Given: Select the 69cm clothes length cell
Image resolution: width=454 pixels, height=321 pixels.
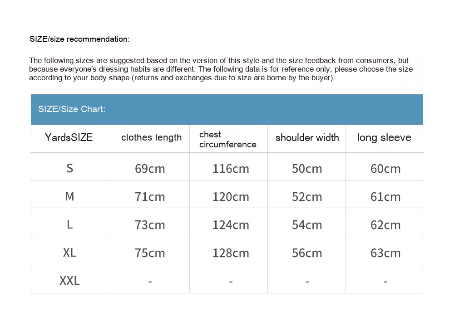Looking at the screenshot, I should (150, 169).
